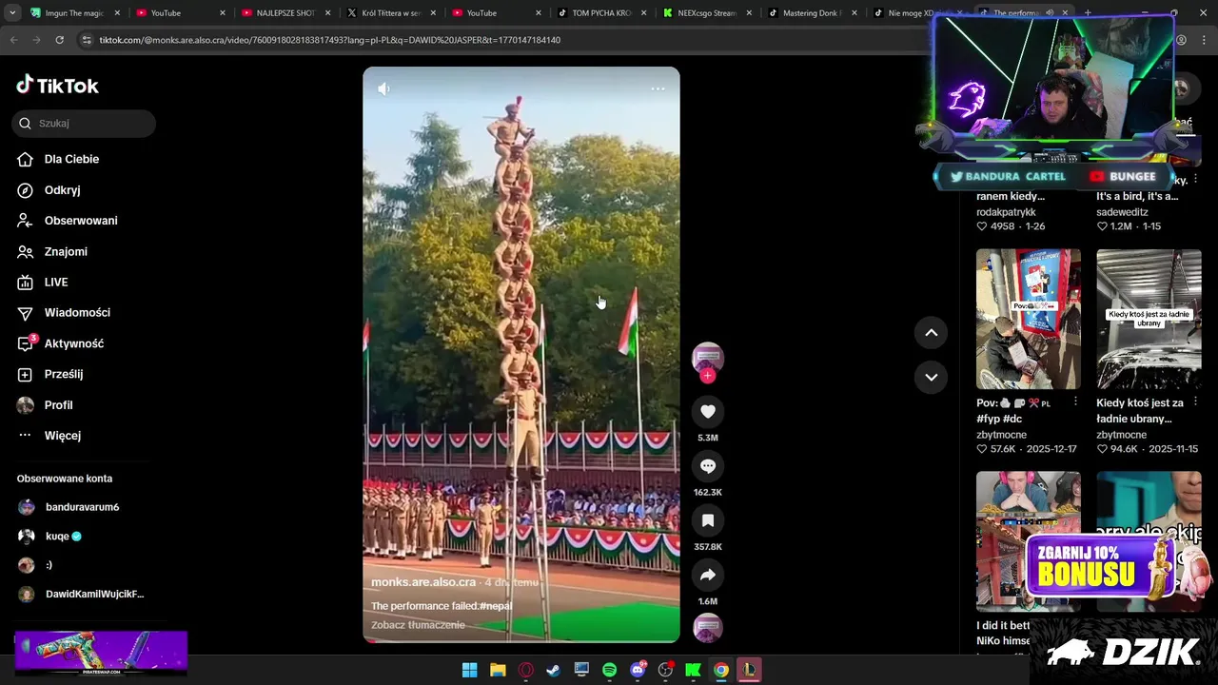1218x685 pixels.
Task: Open followed account kuqe
Action: click(x=49, y=537)
